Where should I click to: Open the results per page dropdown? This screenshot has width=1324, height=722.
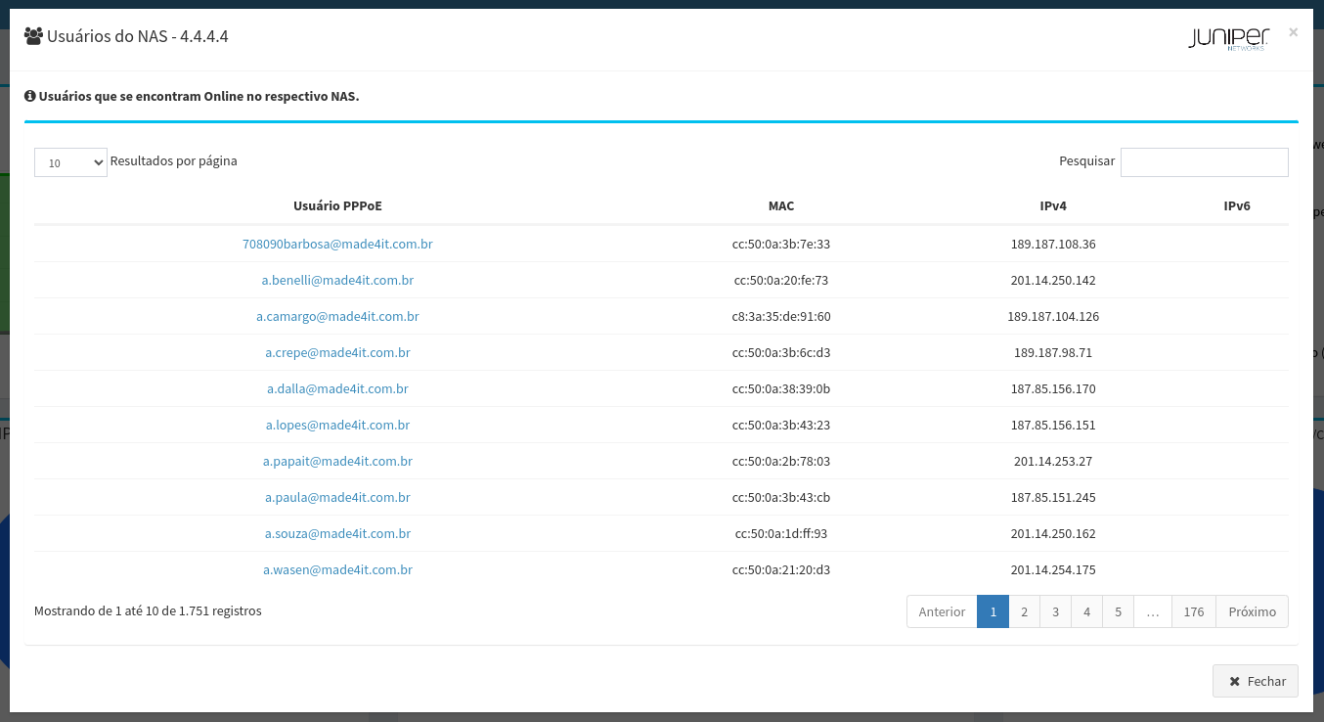click(70, 162)
